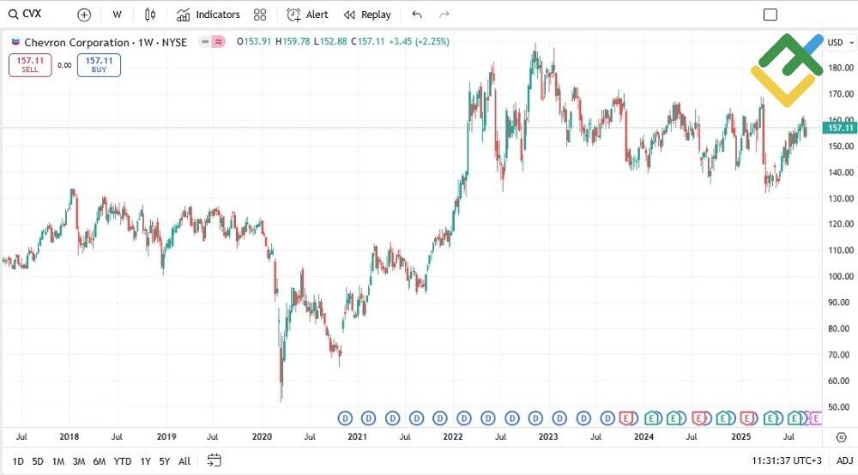
Task: Select the 1M date range
Action: point(58,461)
